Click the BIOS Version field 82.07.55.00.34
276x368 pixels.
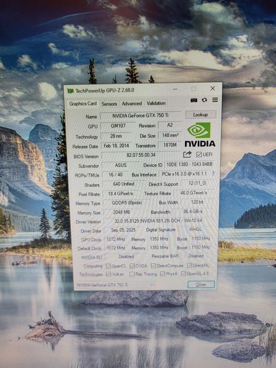coord(141,155)
